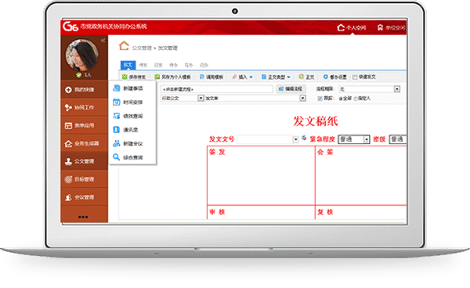Expand the 紧急程度 dropdown
Viewport: 470px width, 288px height.
point(367,139)
